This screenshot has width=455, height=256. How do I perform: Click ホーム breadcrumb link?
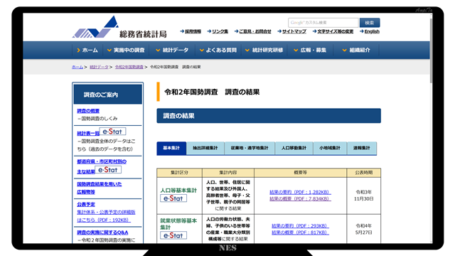(x=77, y=67)
